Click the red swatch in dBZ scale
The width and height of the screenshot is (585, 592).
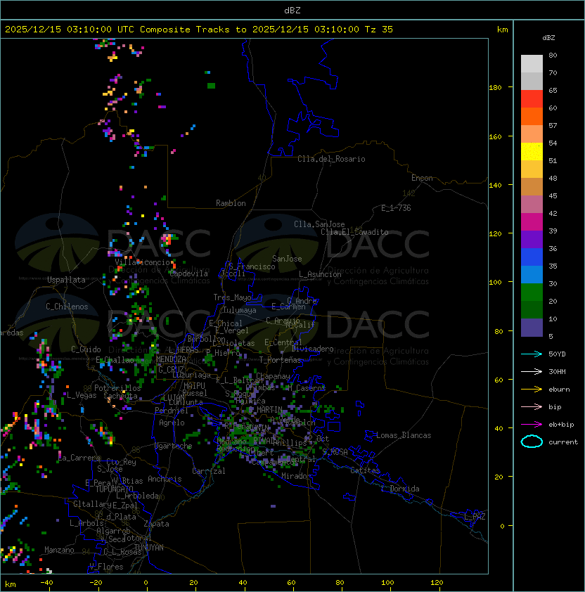pyautogui.click(x=532, y=99)
